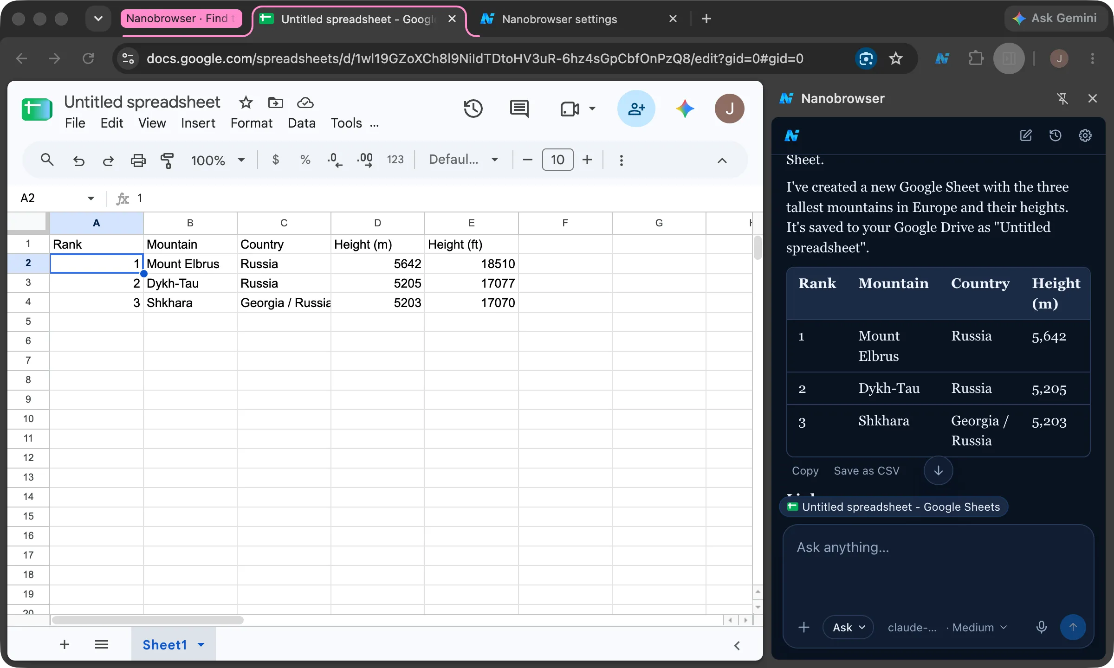
Task: Open the Sheet1 tab dropdown arrow
Action: pos(201,645)
